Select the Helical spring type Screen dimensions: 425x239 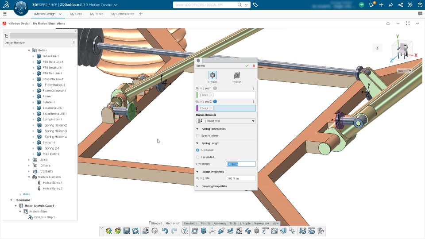tap(212, 77)
